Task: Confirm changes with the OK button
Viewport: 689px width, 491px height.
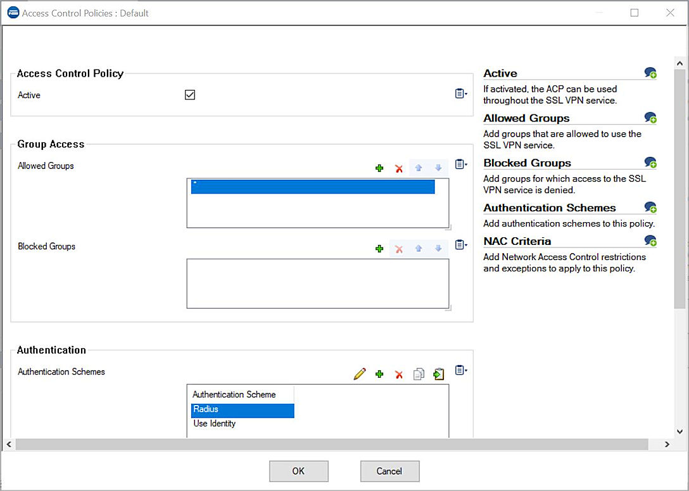Action: click(298, 471)
